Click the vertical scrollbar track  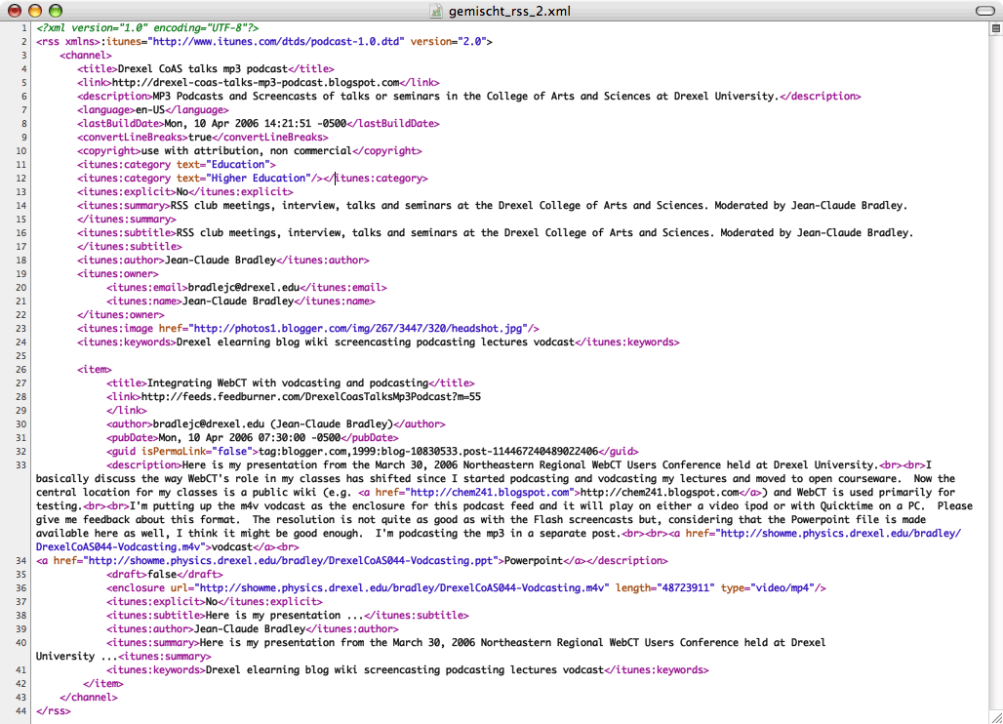[x=995, y=371]
